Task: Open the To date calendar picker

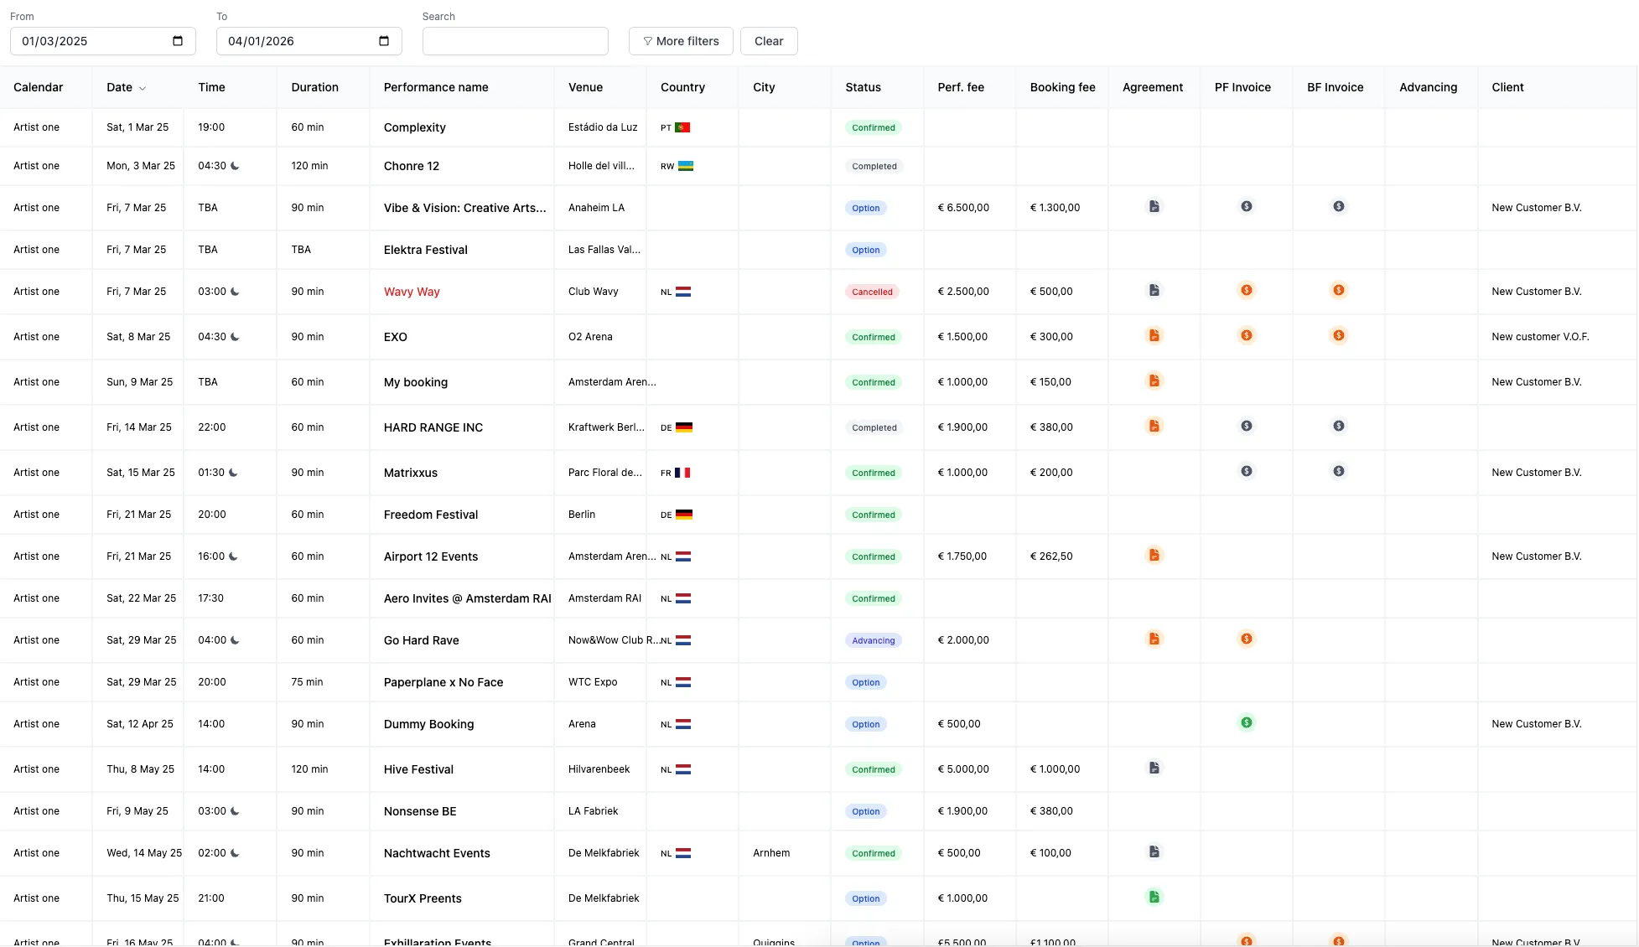Action: [383, 40]
